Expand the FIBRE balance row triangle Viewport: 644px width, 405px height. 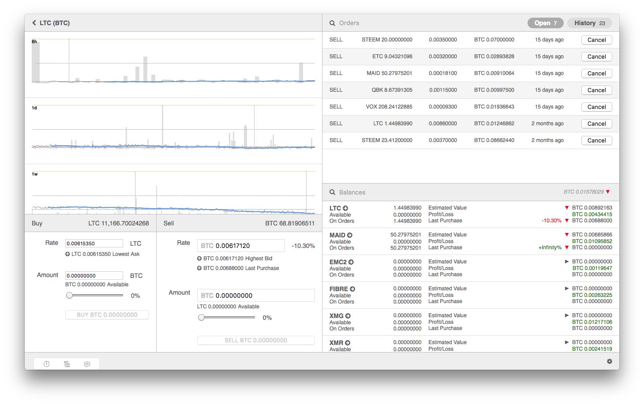click(567, 289)
